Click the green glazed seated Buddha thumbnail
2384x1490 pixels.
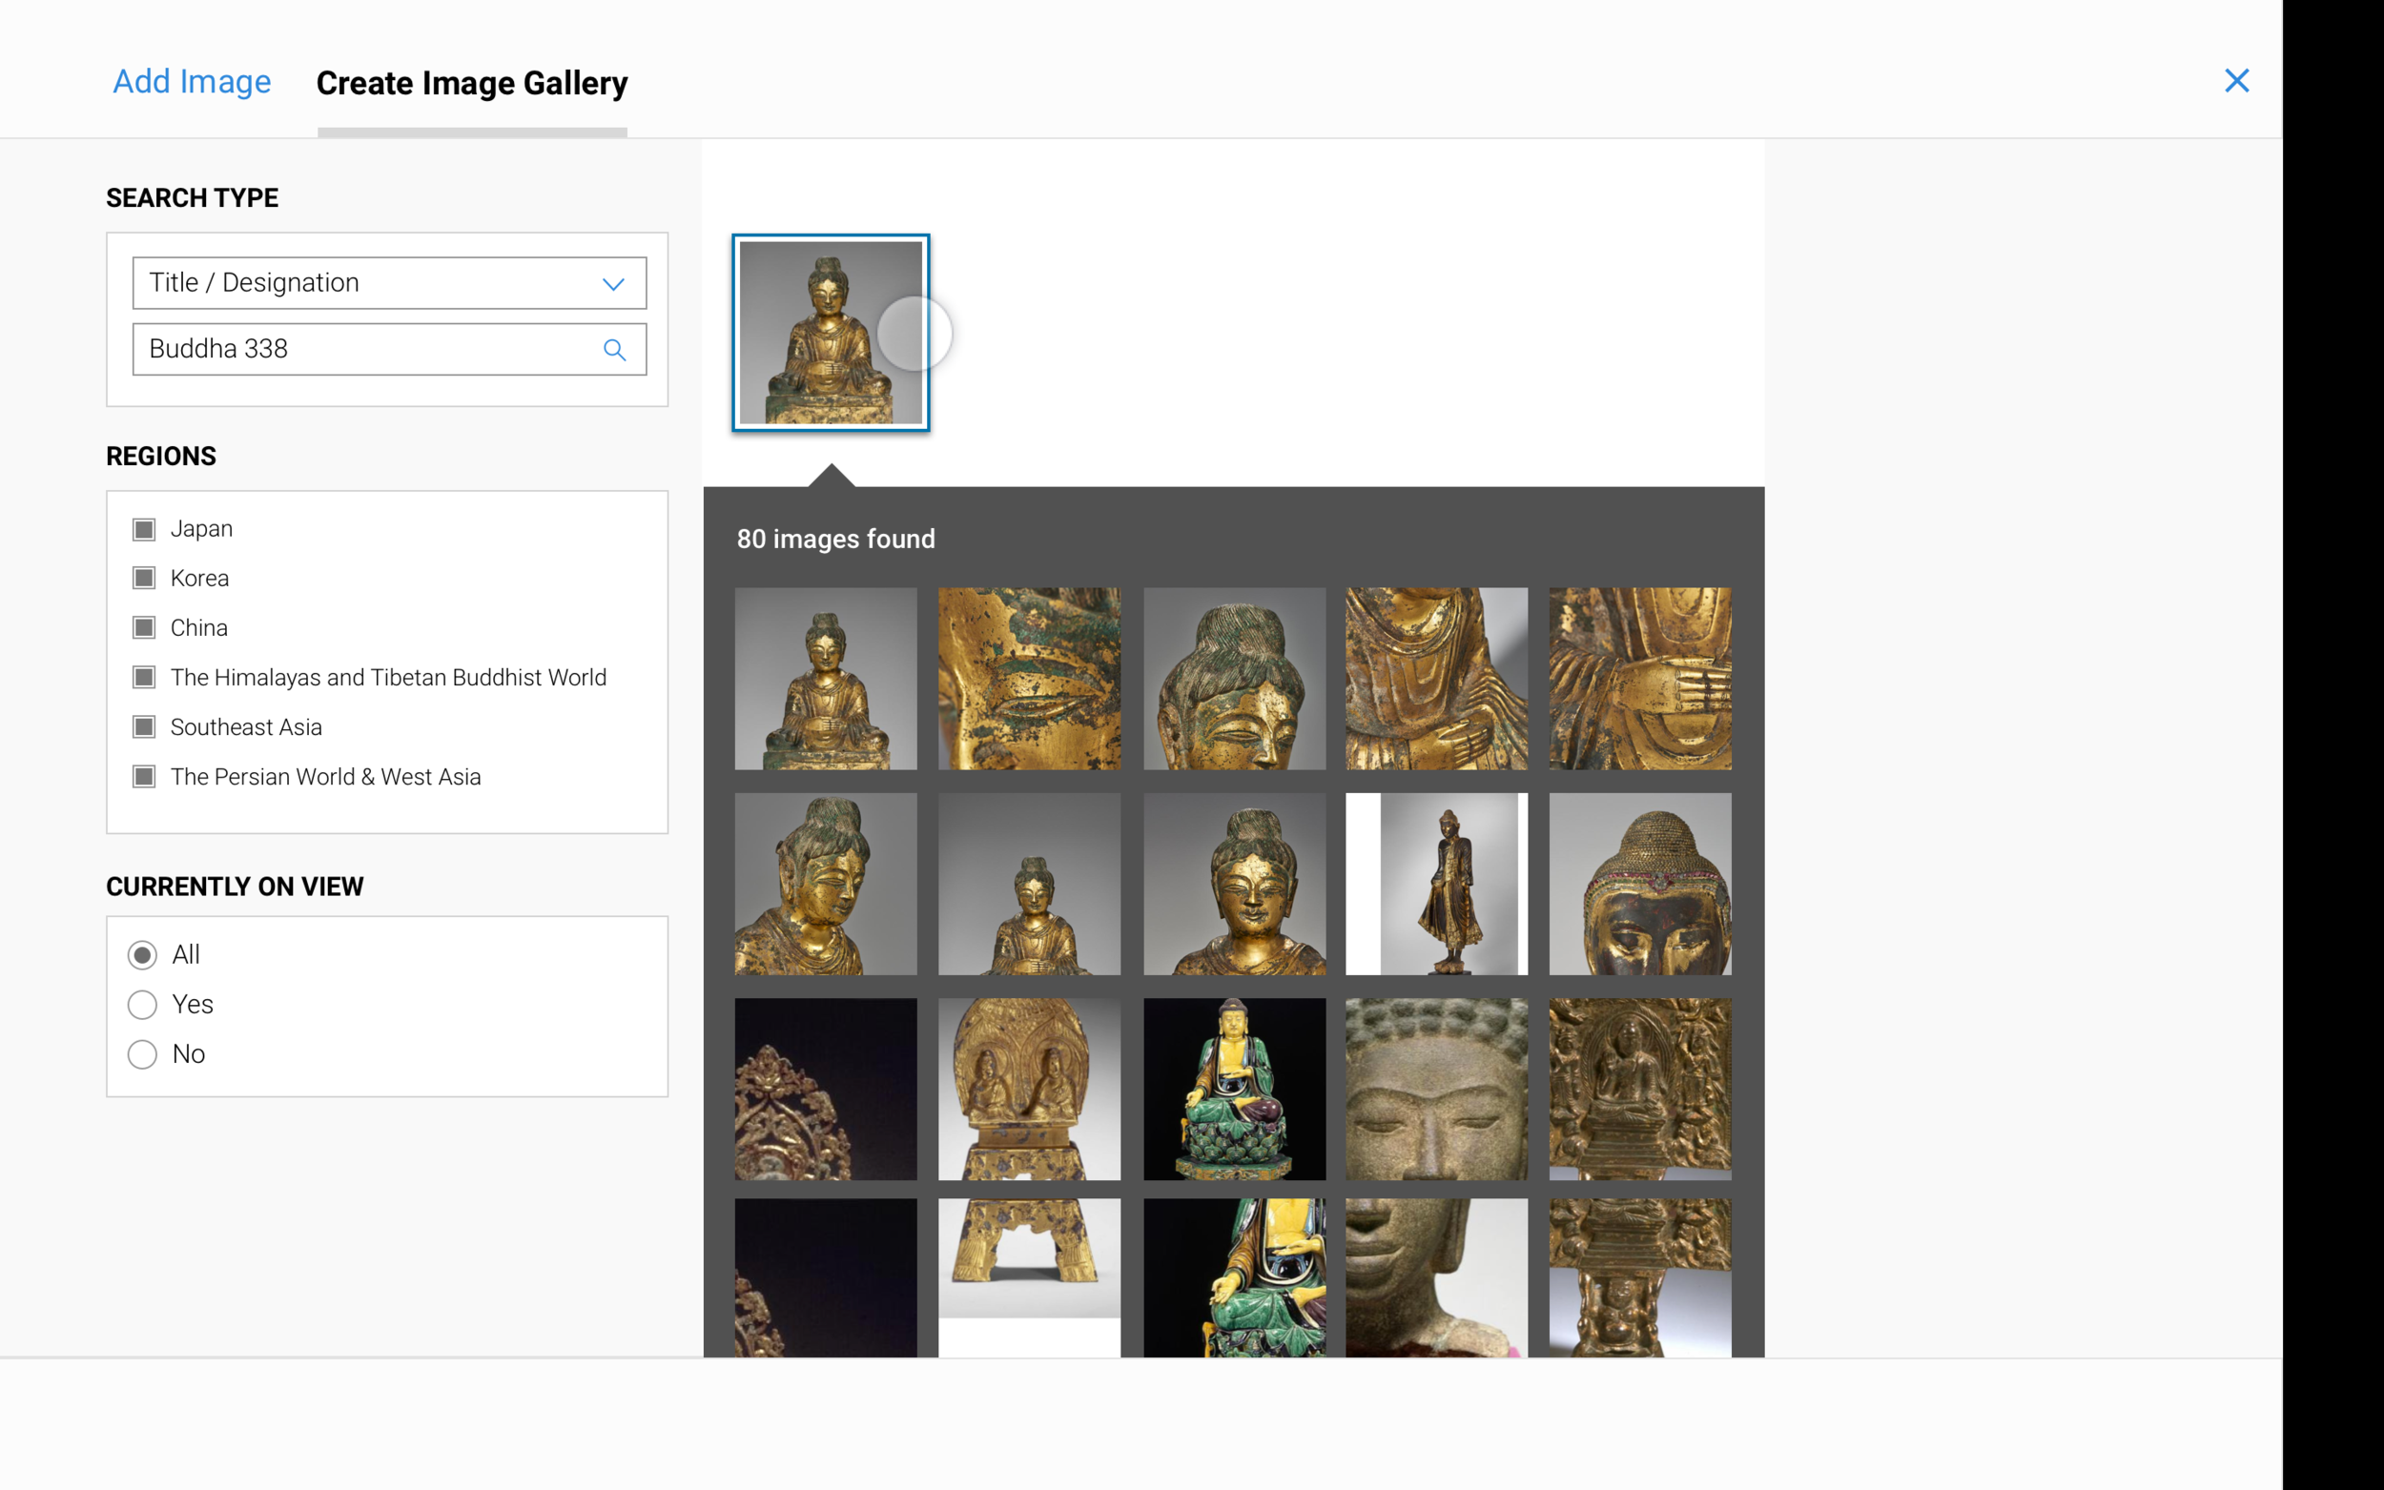pos(1234,1089)
